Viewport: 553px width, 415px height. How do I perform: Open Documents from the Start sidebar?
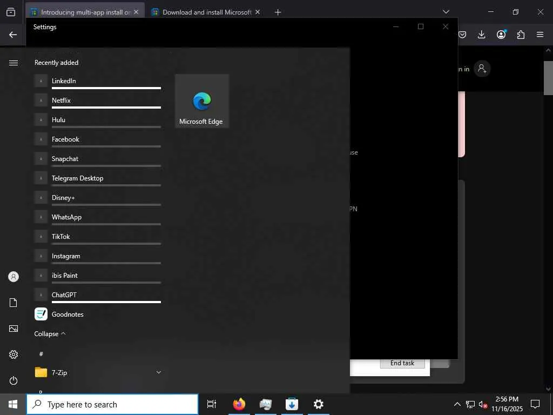tap(14, 303)
